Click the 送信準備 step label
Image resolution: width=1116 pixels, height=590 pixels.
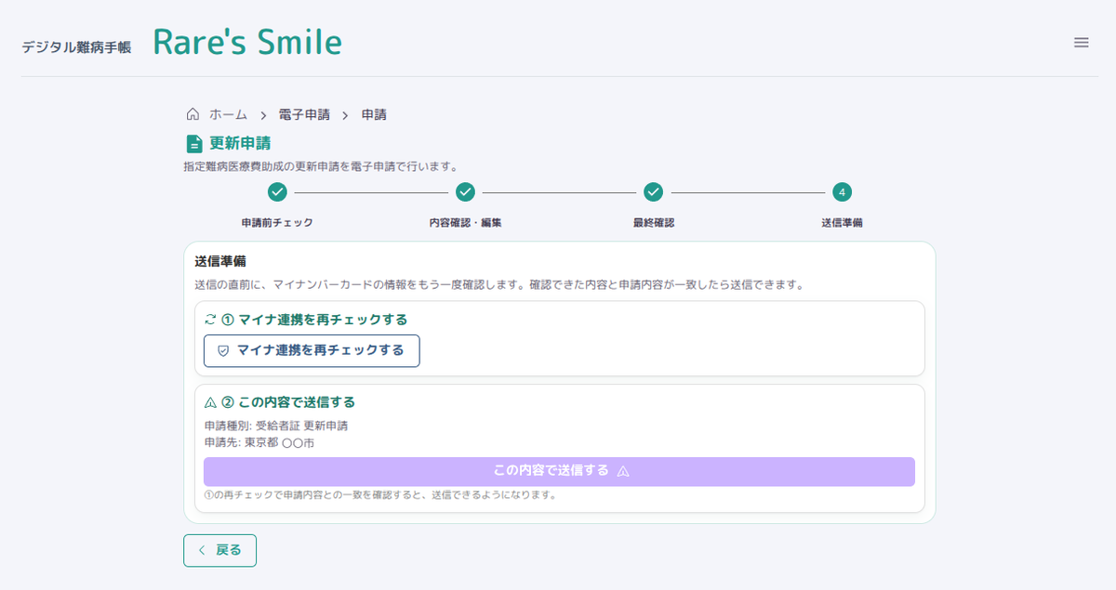click(x=842, y=223)
